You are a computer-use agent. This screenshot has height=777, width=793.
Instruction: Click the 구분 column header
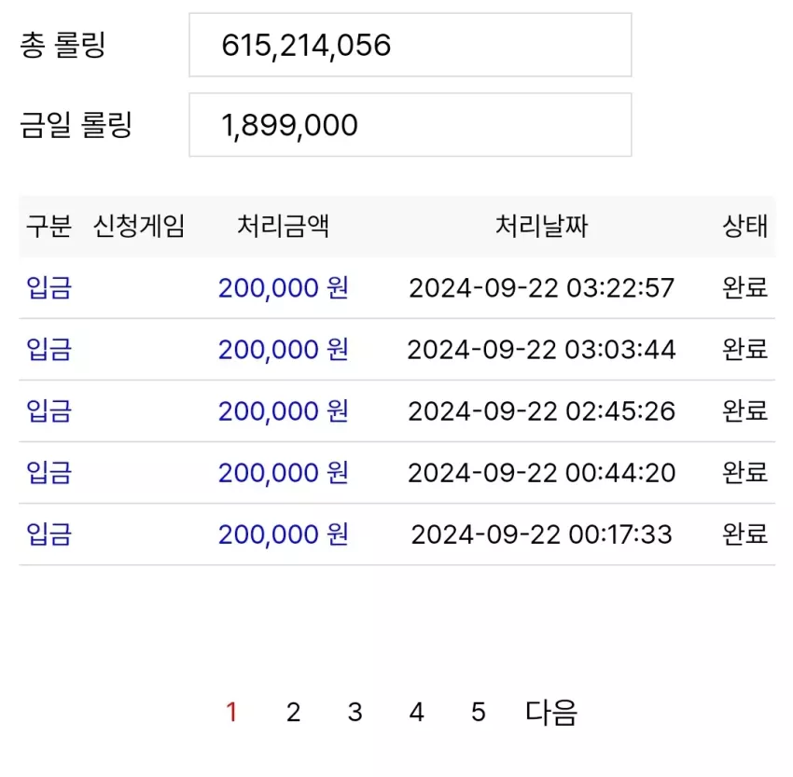click(x=49, y=226)
